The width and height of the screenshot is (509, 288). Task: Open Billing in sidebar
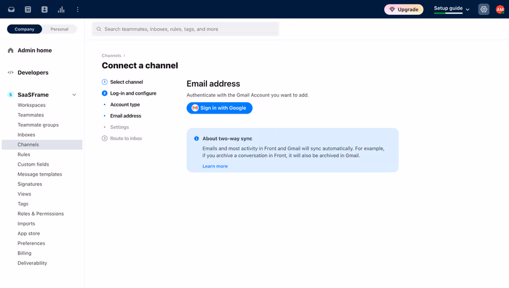[x=24, y=254]
